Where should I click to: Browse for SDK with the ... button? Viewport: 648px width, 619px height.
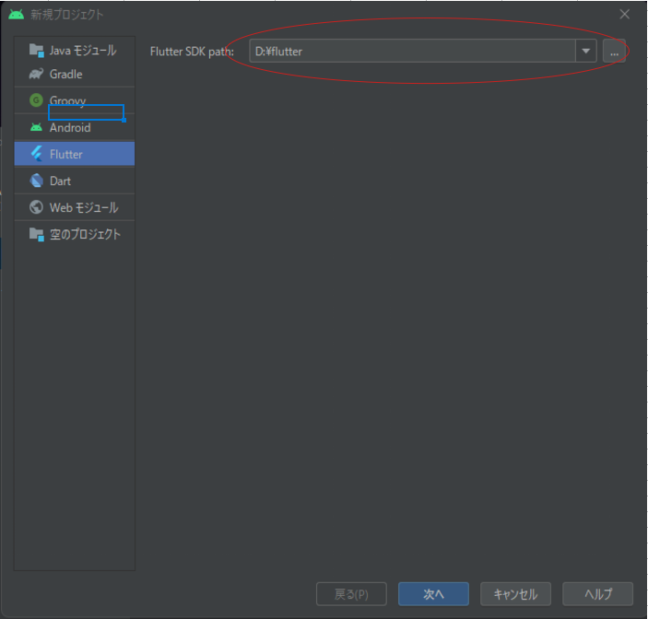point(614,51)
